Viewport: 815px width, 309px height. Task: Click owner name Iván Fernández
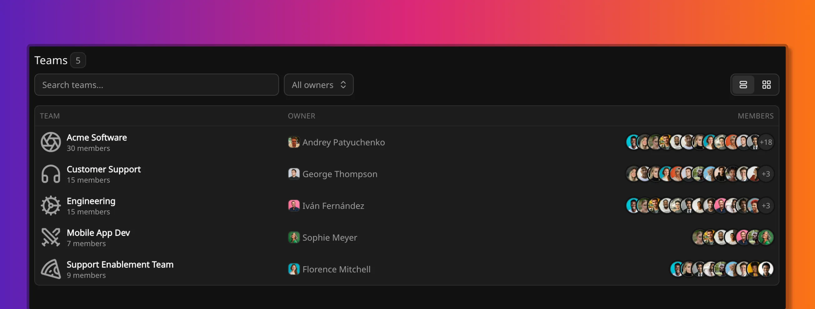pos(333,206)
